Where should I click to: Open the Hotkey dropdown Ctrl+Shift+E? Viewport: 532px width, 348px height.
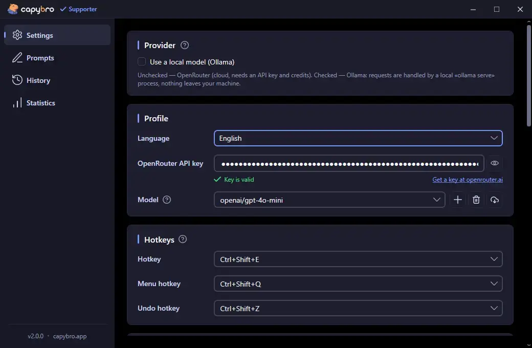(x=358, y=259)
